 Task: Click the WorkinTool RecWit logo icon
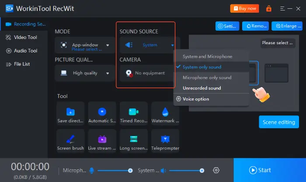click(9, 8)
